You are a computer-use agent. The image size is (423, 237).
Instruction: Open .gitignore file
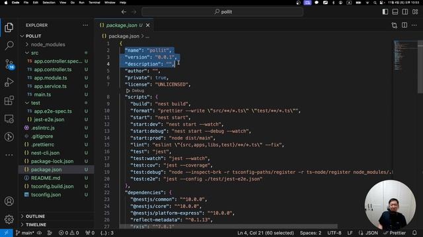point(42,136)
